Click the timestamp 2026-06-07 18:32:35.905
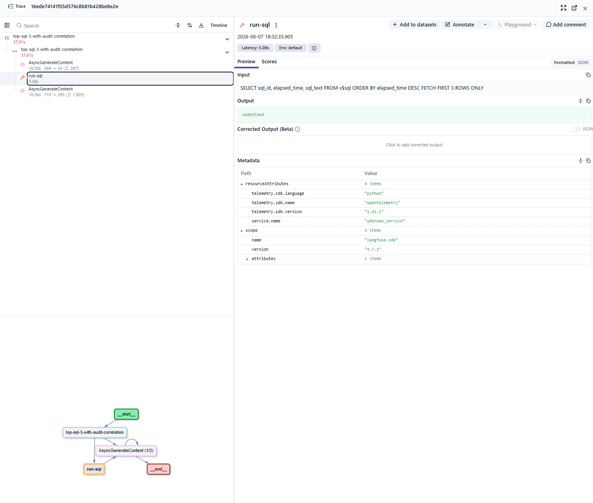The width and height of the screenshot is (593, 503). pos(265,37)
